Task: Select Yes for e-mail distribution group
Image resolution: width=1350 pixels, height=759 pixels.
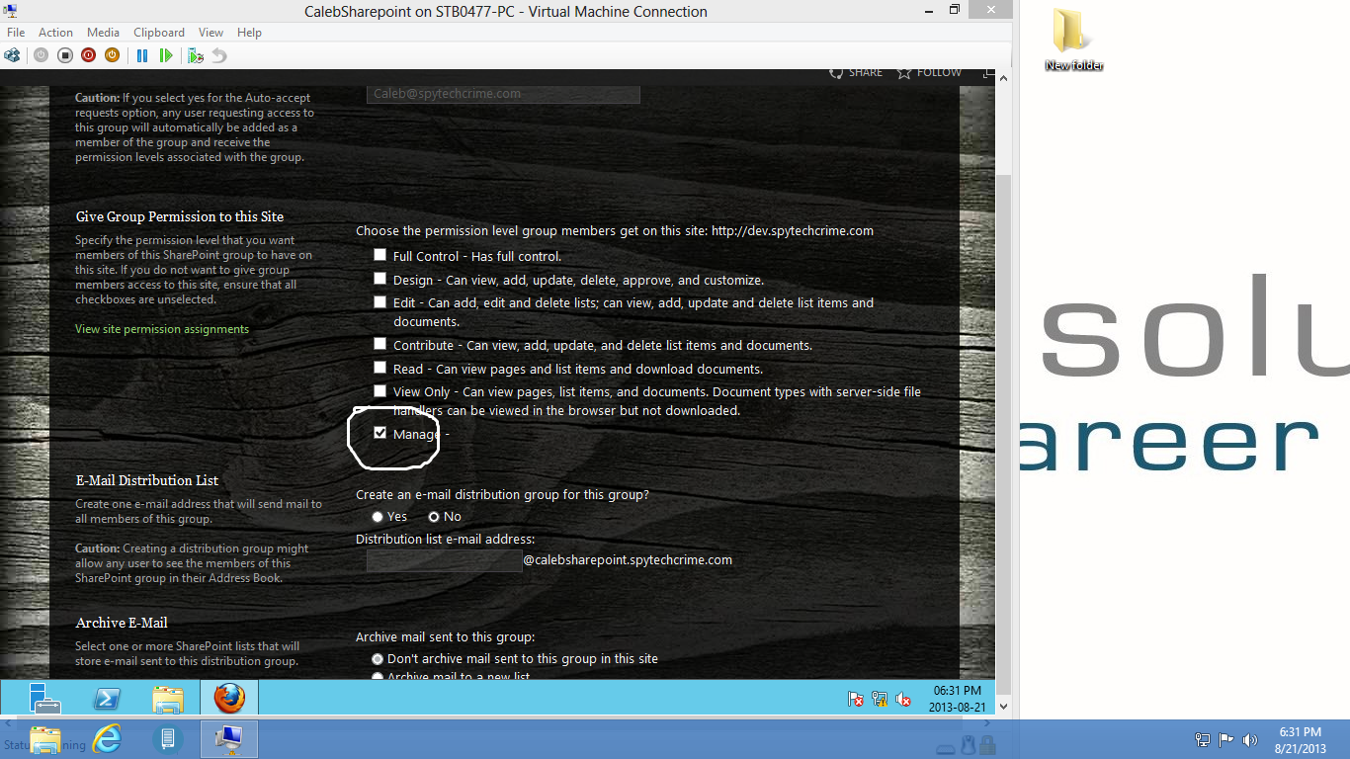Action: click(x=378, y=517)
